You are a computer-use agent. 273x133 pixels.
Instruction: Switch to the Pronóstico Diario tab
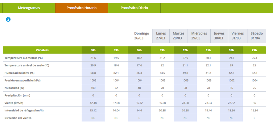pos(134,8)
